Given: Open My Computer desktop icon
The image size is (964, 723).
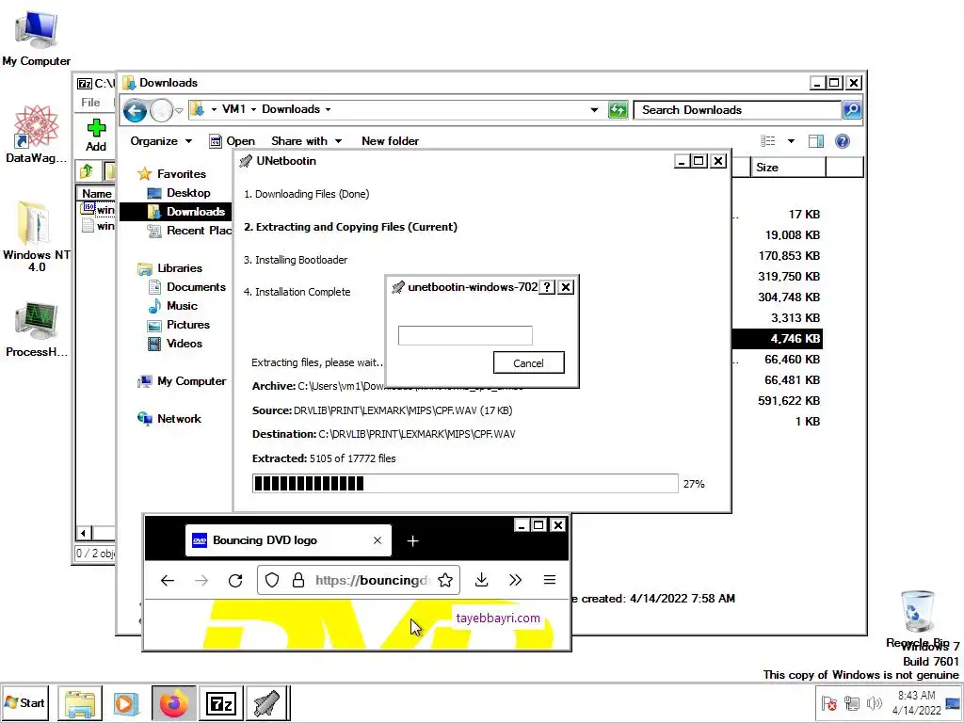Looking at the screenshot, I should (37, 37).
